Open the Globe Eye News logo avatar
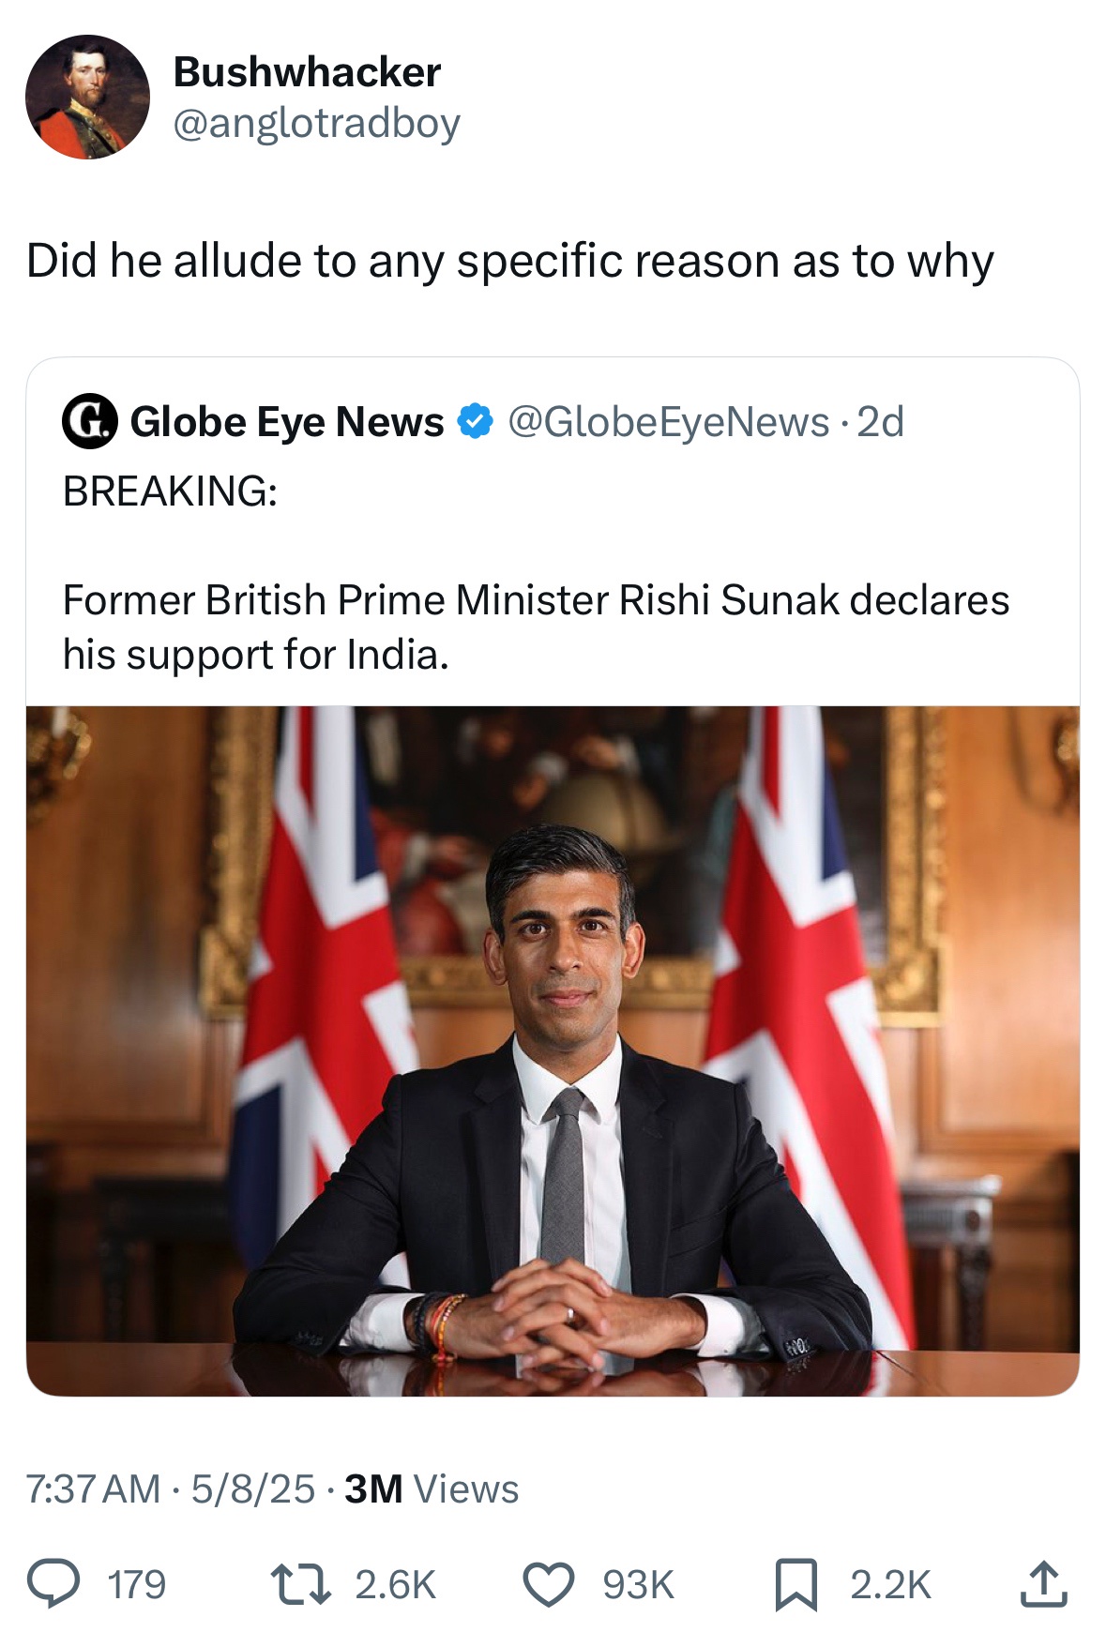The height and width of the screenshot is (1647, 1106). pyautogui.click(x=89, y=421)
